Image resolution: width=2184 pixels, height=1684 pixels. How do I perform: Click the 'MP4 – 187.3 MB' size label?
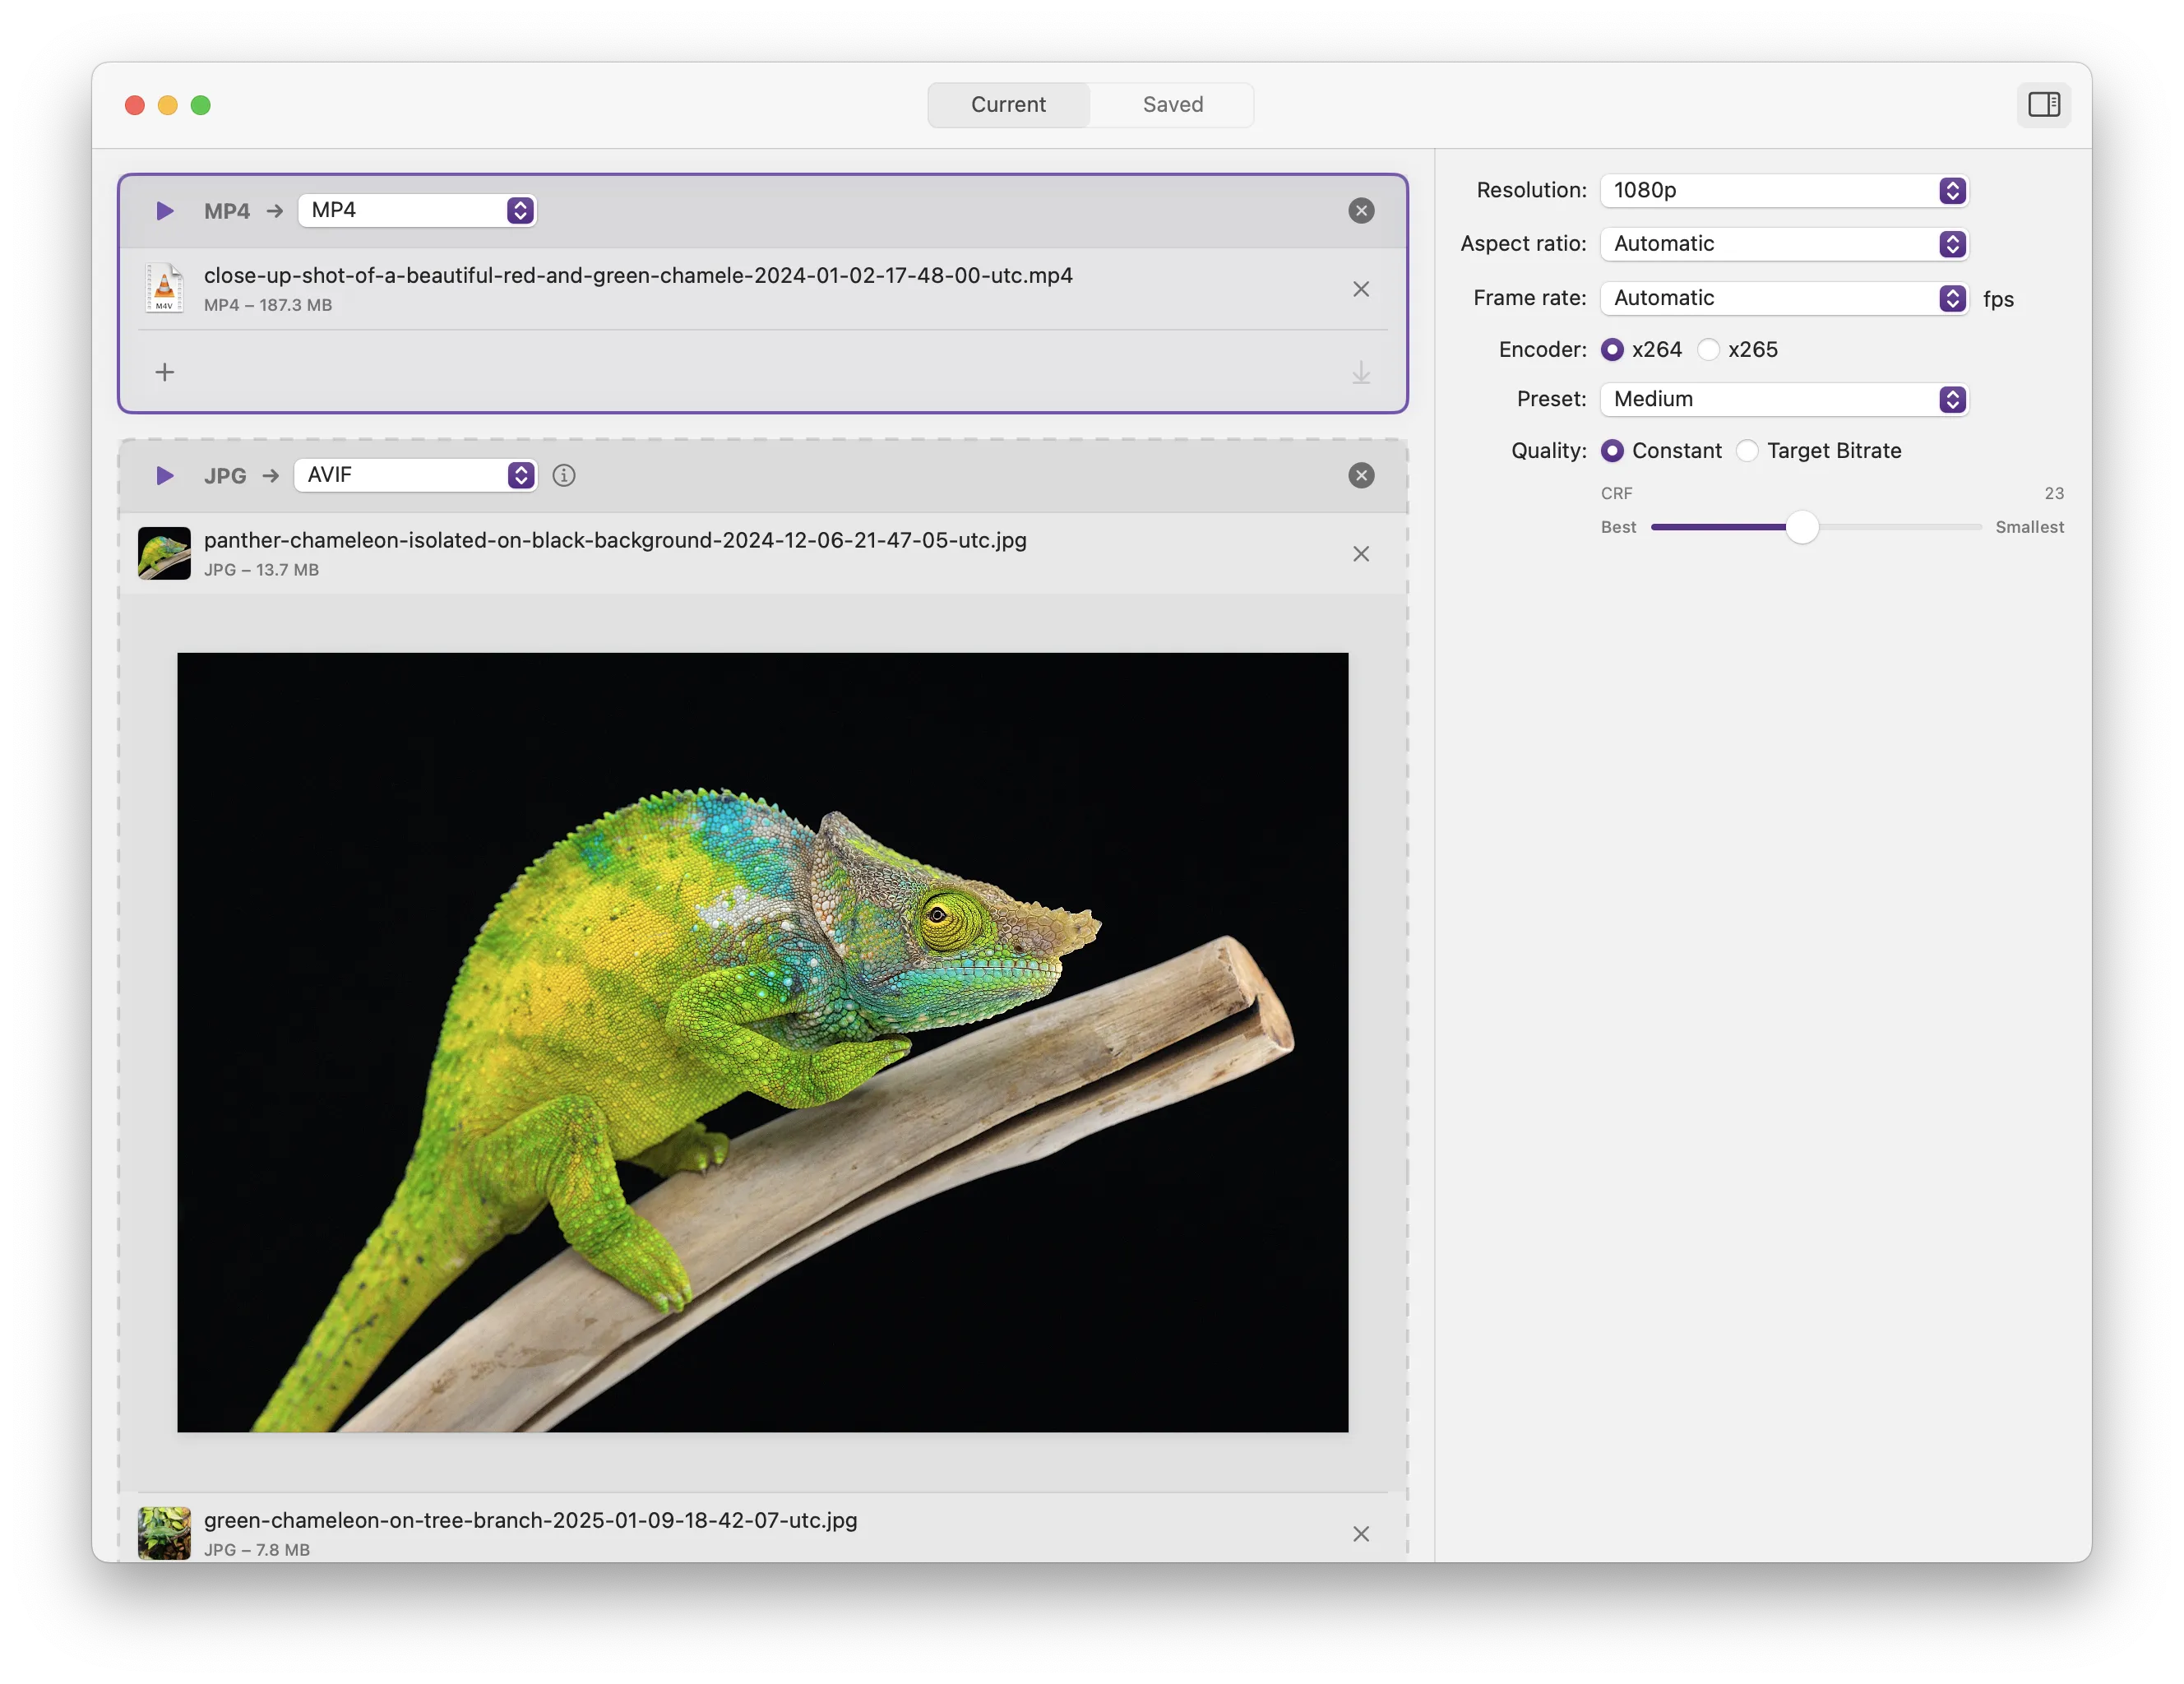tap(268, 305)
